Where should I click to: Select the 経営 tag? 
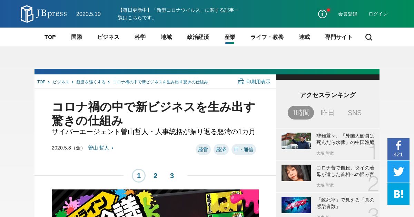(203, 149)
